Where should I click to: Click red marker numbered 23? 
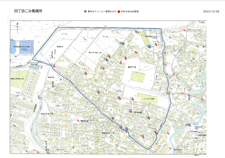104,69
